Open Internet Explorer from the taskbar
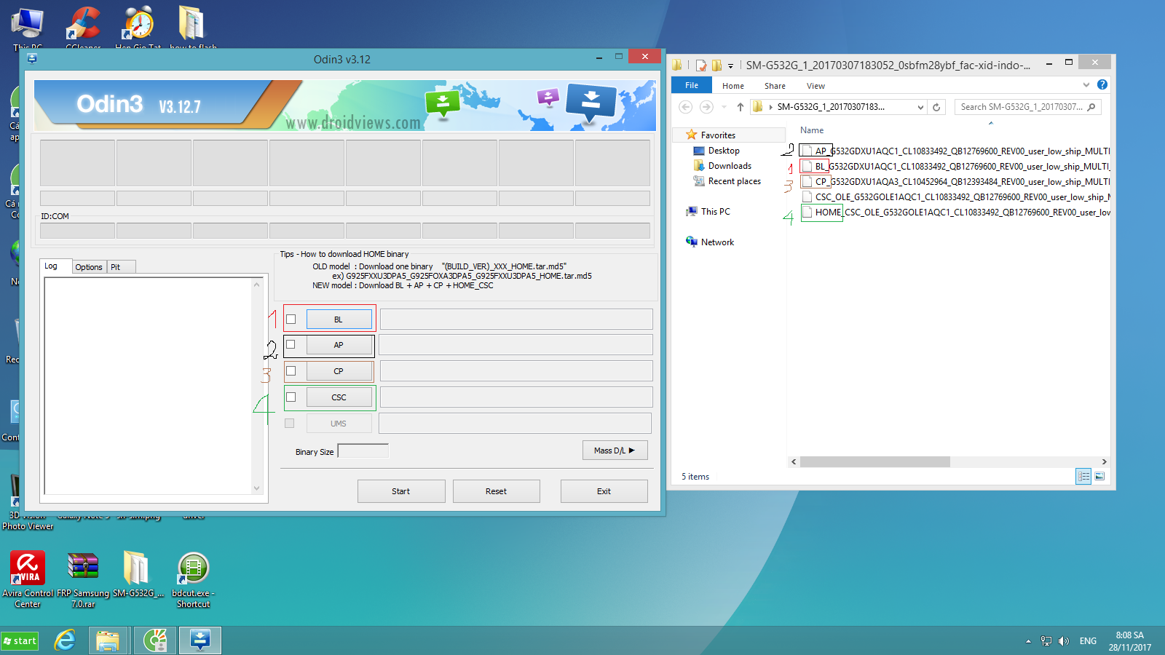Image resolution: width=1165 pixels, height=655 pixels. [65, 640]
